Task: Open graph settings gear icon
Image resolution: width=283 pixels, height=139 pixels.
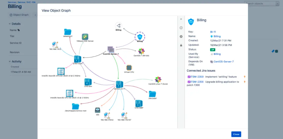Action: coord(181,37)
